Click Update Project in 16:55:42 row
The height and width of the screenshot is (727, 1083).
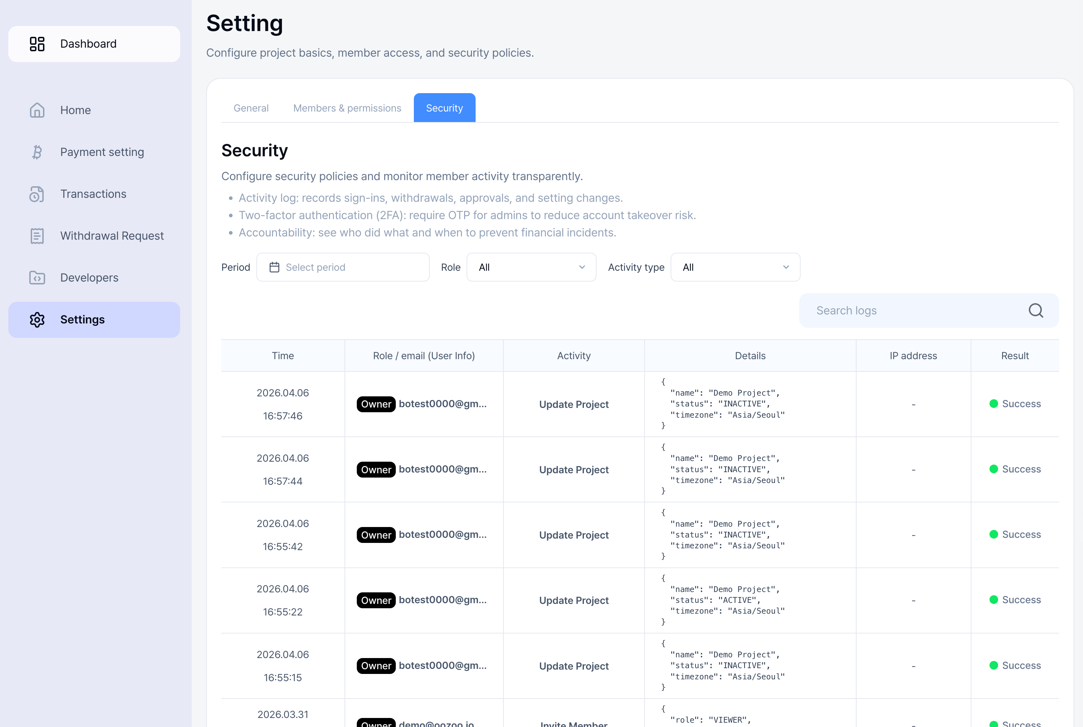pos(574,535)
